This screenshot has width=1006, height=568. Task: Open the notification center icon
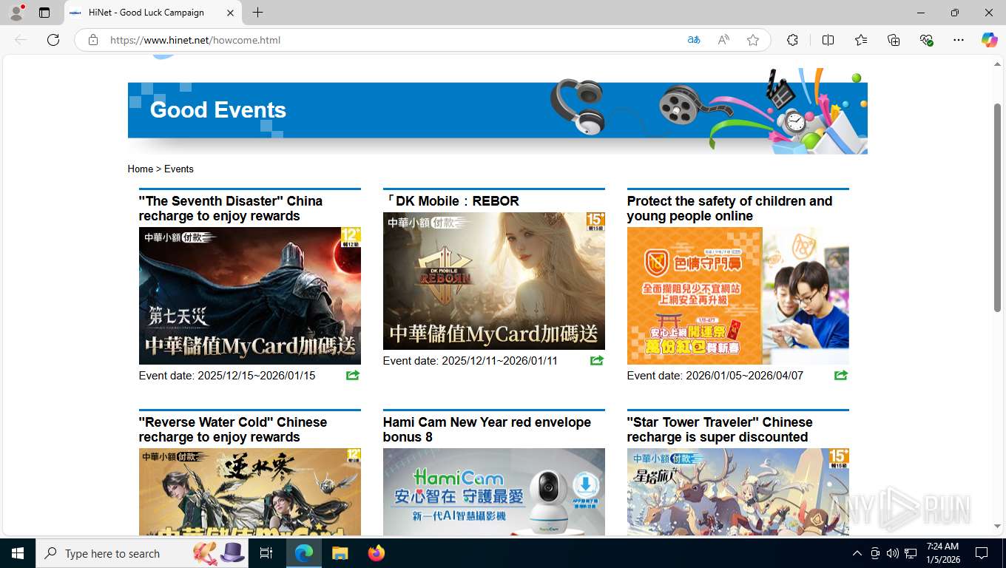[x=982, y=553]
